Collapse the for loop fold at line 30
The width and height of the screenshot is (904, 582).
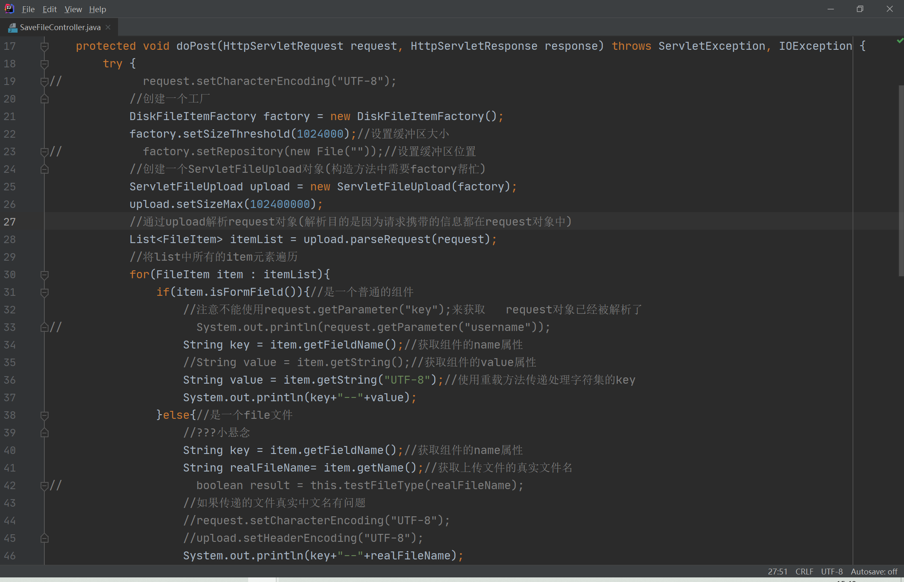(x=44, y=274)
